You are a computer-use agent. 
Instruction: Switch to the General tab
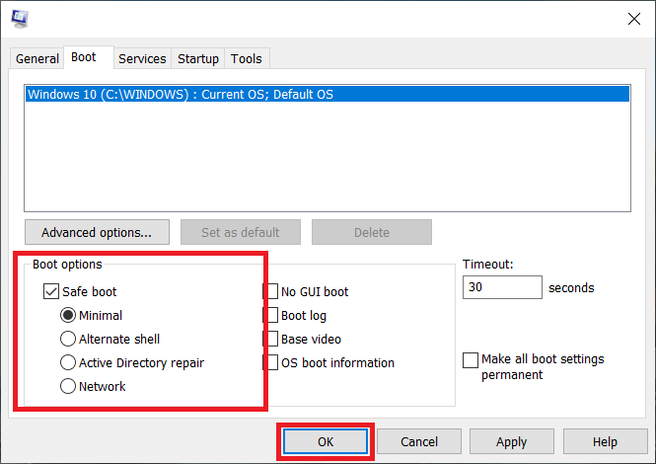[x=37, y=58]
